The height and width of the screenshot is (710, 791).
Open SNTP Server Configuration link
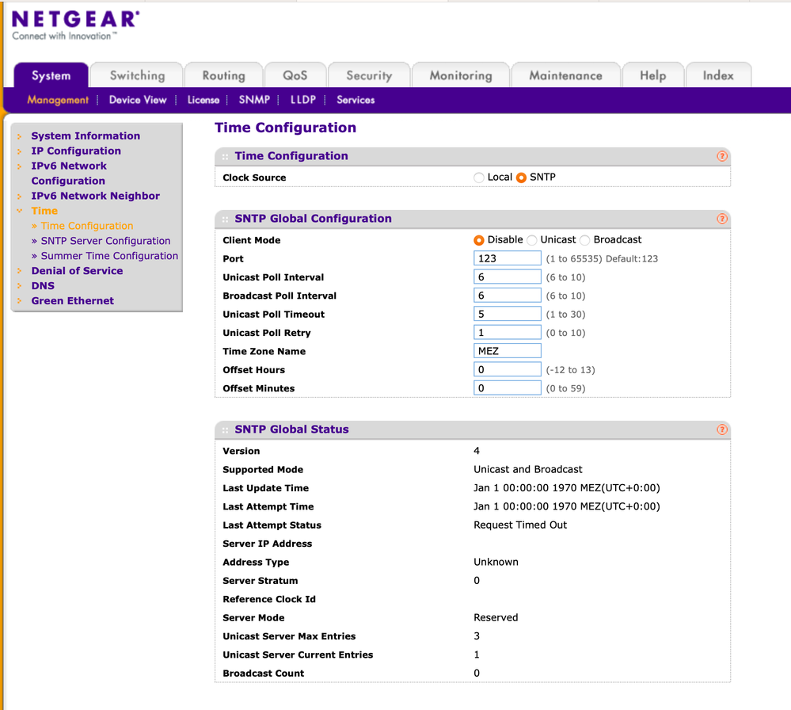(x=105, y=241)
